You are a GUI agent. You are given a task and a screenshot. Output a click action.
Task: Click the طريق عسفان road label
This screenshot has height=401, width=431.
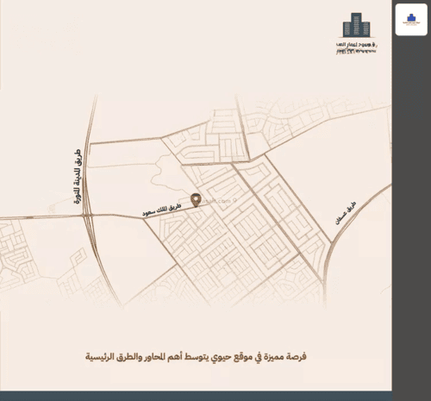(x=346, y=213)
